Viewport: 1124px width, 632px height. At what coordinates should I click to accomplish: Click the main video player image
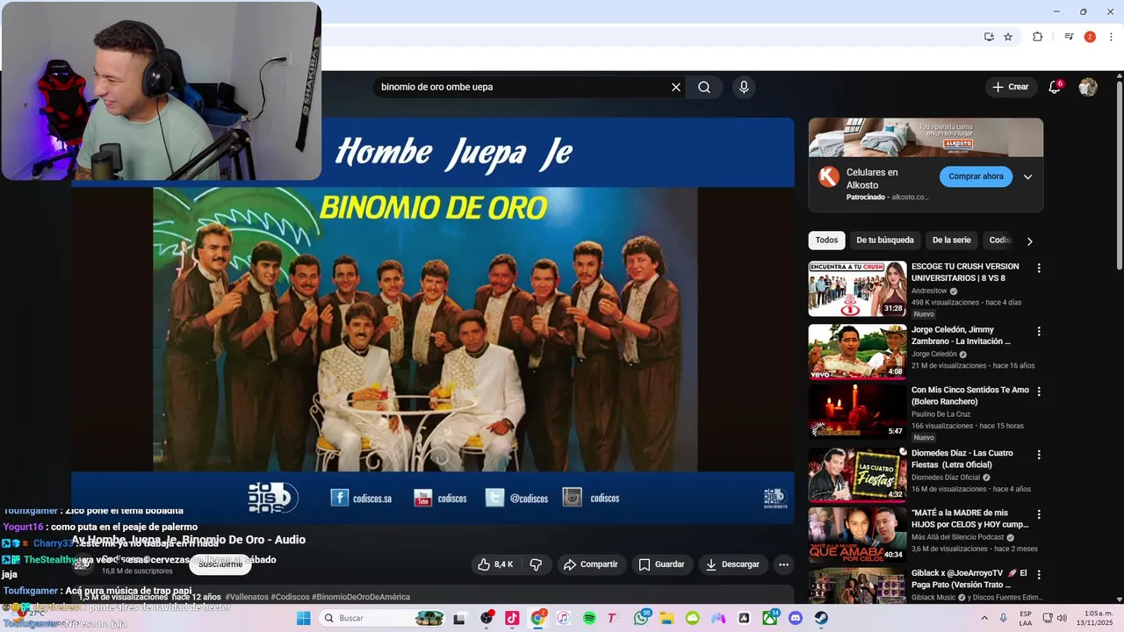point(432,321)
